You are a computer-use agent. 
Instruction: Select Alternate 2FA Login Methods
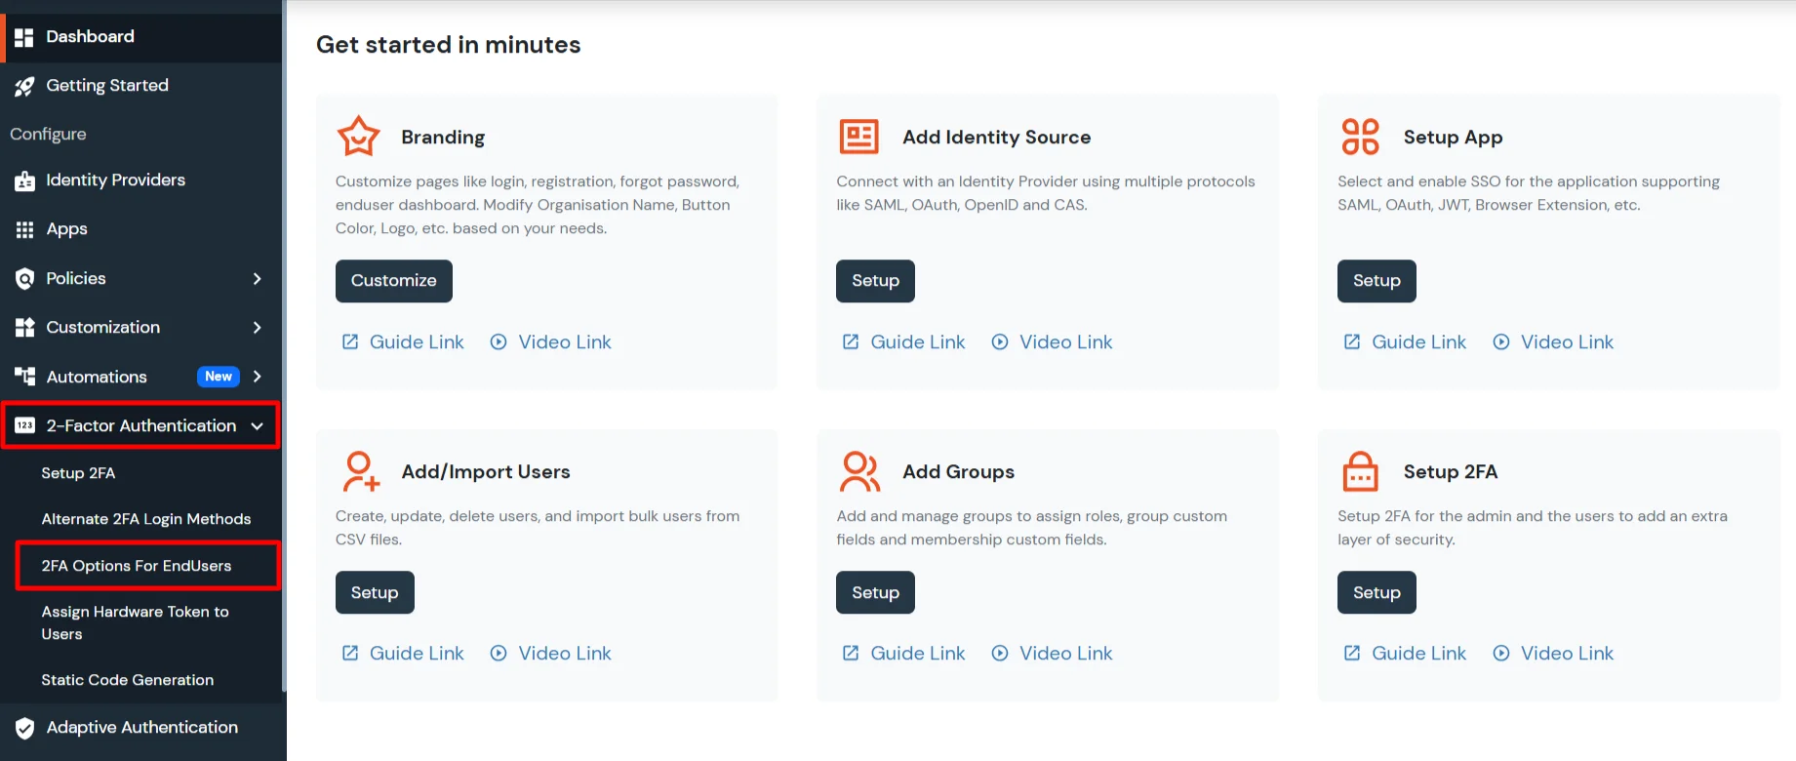[x=144, y=518]
